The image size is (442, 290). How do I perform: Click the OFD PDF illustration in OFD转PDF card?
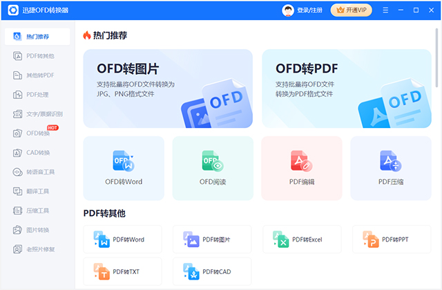[x=394, y=104]
